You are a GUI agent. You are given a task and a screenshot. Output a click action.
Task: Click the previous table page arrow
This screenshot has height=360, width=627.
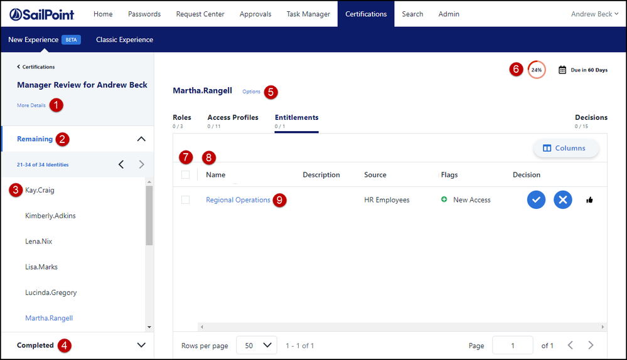point(570,345)
